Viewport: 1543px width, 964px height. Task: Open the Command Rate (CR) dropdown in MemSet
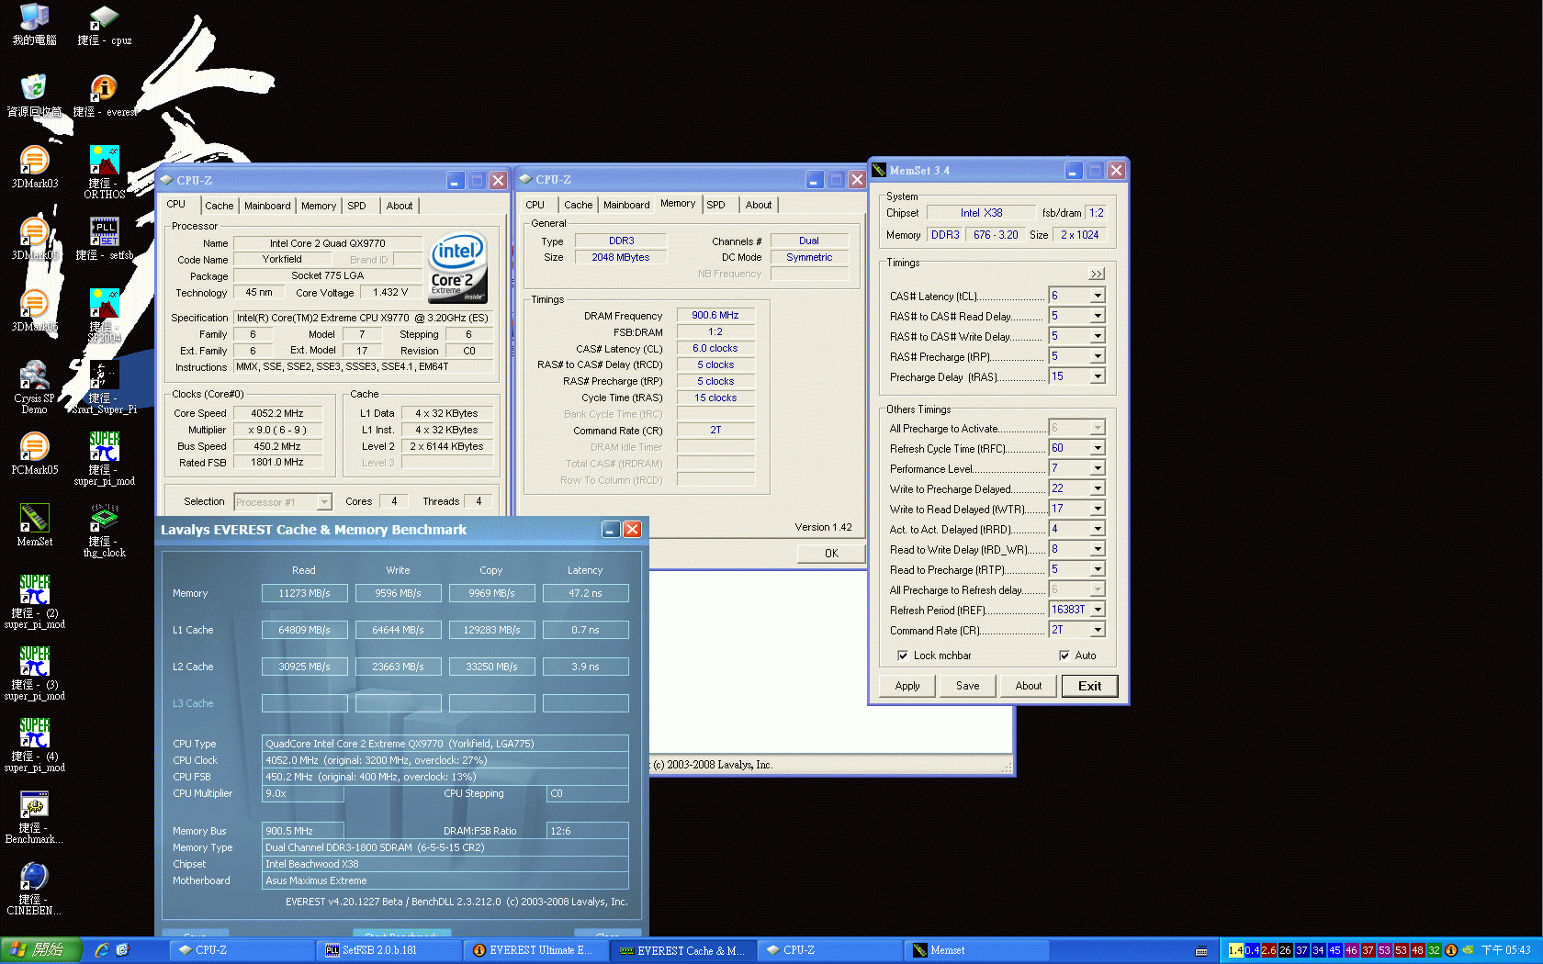tap(1098, 630)
